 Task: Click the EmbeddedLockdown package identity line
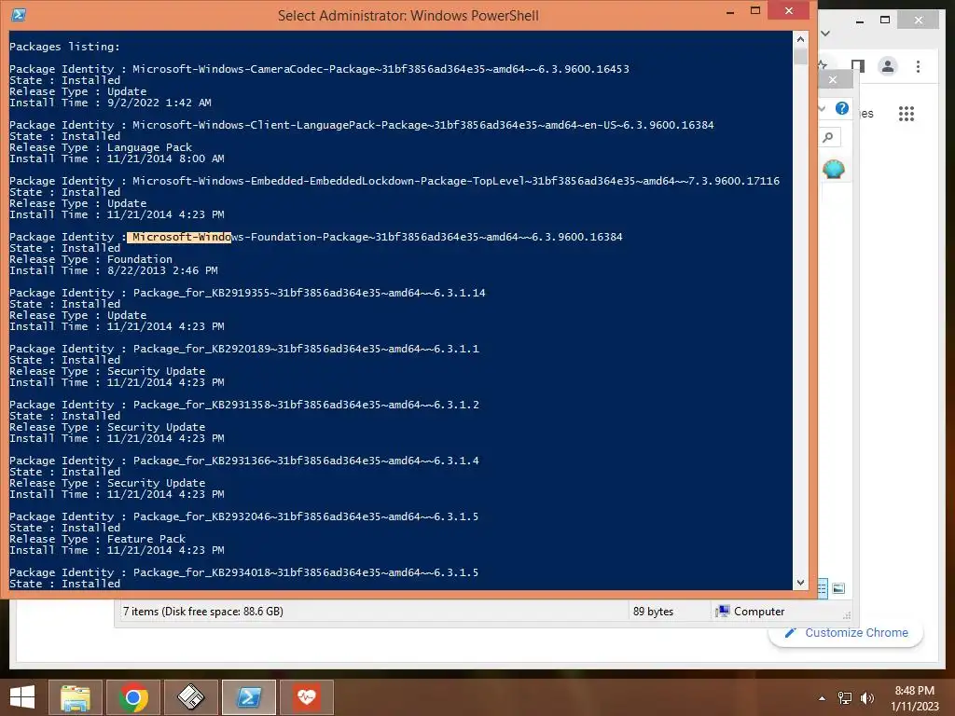coord(394,181)
